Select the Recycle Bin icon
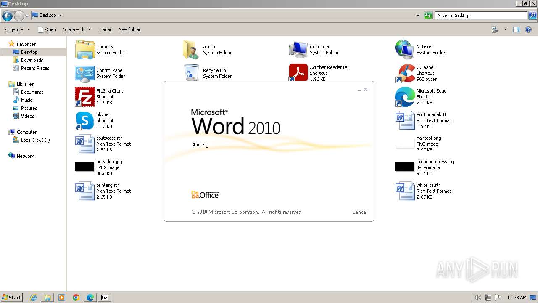The height and width of the screenshot is (303, 538). [x=192, y=72]
